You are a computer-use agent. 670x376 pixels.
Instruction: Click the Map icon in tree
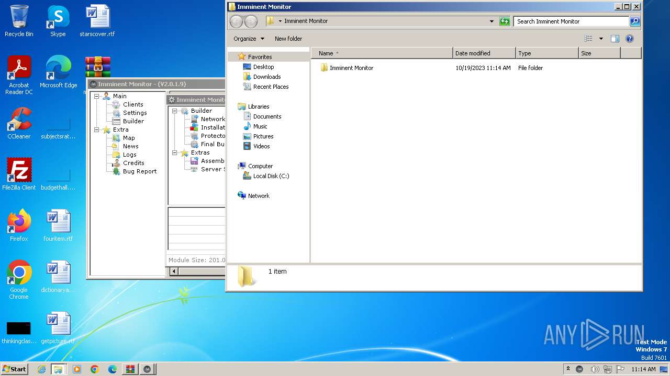point(116,138)
